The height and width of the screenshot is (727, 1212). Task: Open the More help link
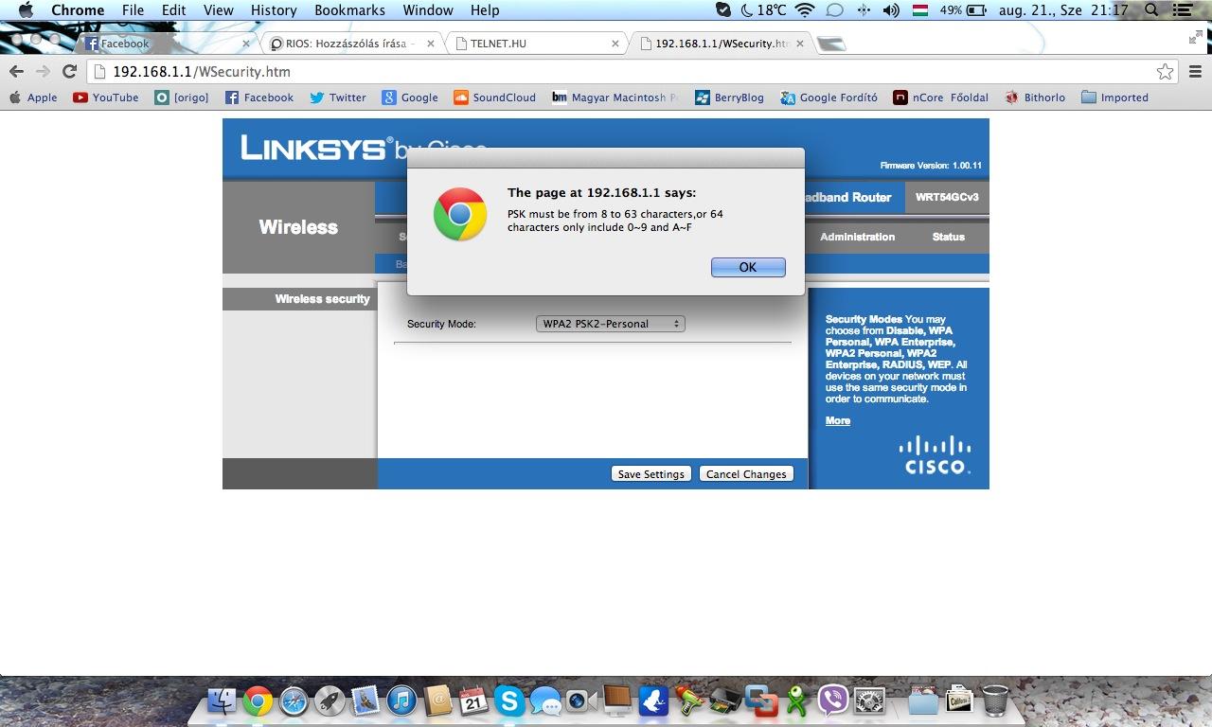tap(838, 420)
